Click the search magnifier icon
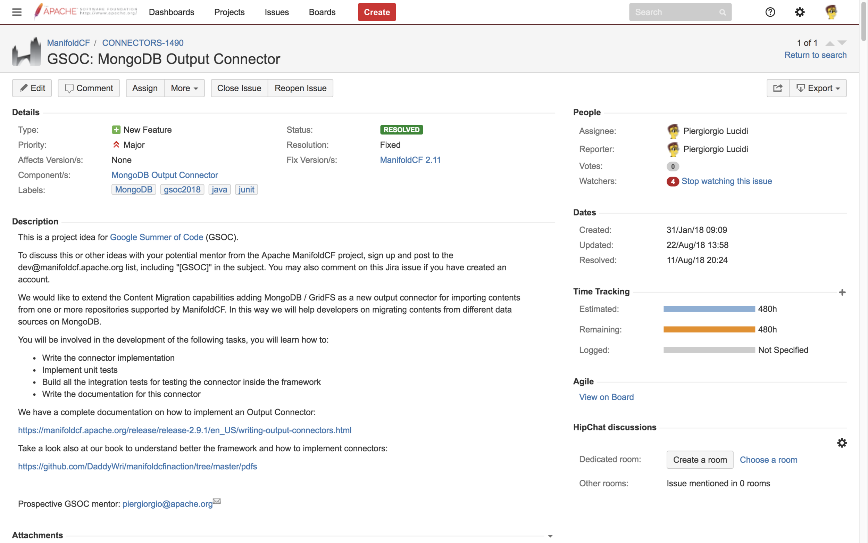The width and height of the screenshot is (868, 543). (x=722, y=13)
